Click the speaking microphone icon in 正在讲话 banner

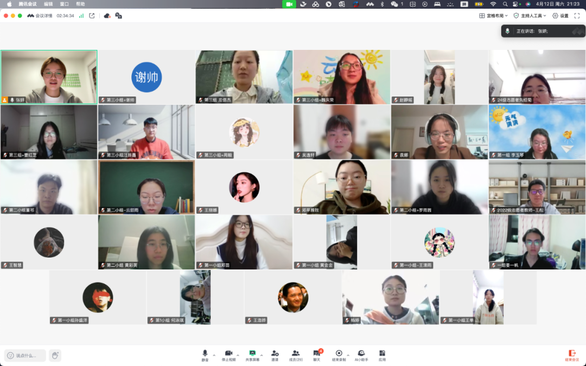coord(507,31)
